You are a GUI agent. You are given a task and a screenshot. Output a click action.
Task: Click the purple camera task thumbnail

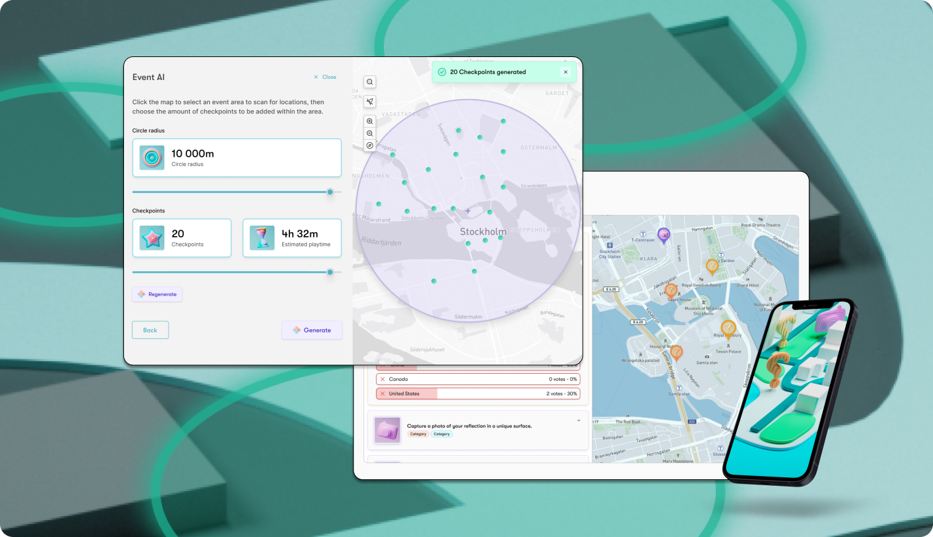[387, 430]
